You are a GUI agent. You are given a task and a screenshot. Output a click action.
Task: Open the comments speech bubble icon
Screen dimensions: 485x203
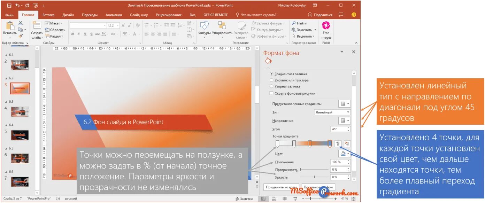coord(341,15)
